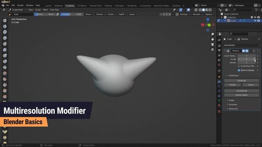Open the Object Data green triangle tab

click(219, 101)
